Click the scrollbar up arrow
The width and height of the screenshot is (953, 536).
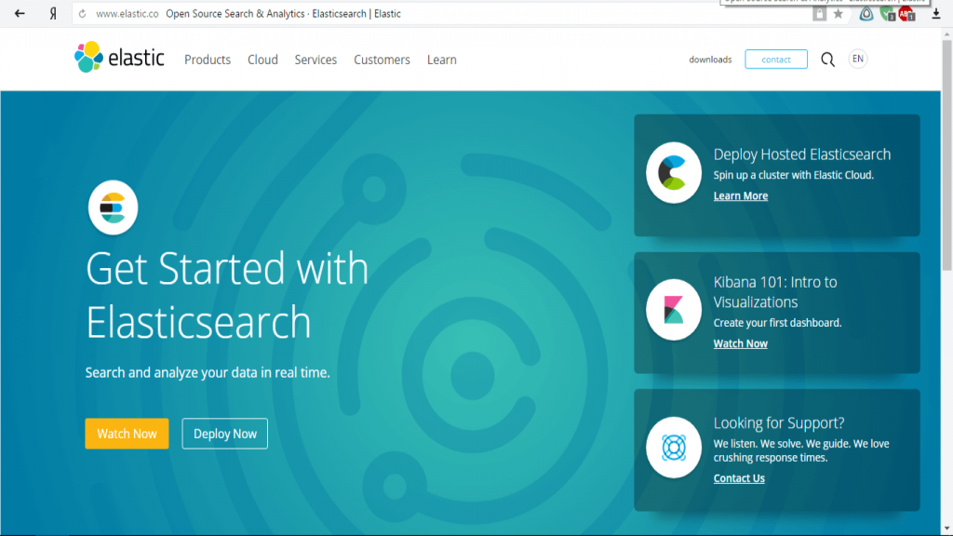[x=946, y=34]
